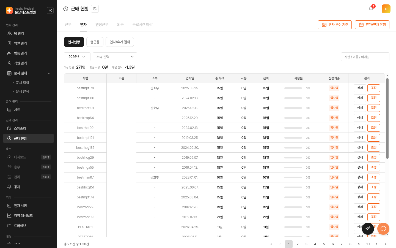The image size is (396, 248).
Task: Open the 소속 선택 dropdown
Action: pyautogui.click(x=115, y=57)
